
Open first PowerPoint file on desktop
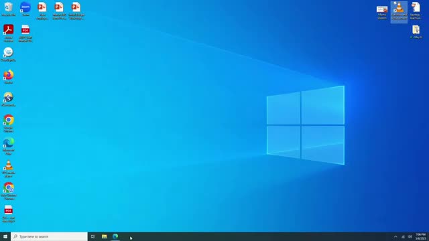click(x=42, y=11)
